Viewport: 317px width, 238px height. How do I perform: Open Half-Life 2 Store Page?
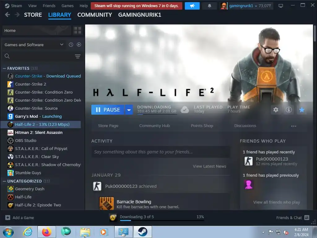(108, 126)
